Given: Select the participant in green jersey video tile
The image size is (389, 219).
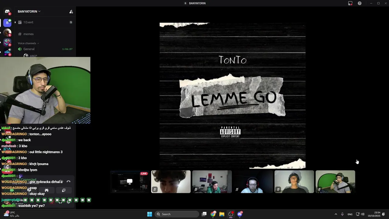Looking at the screenshot, I should 212,182.
